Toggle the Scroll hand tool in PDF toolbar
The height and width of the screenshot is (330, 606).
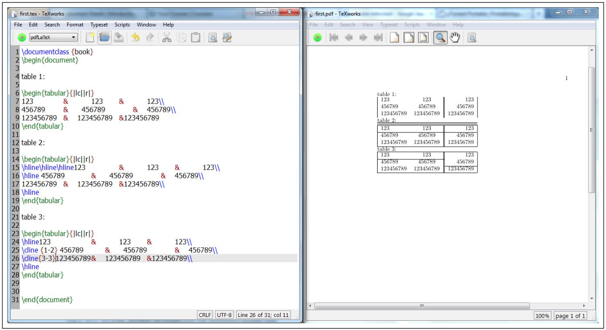tap(454, 37)
